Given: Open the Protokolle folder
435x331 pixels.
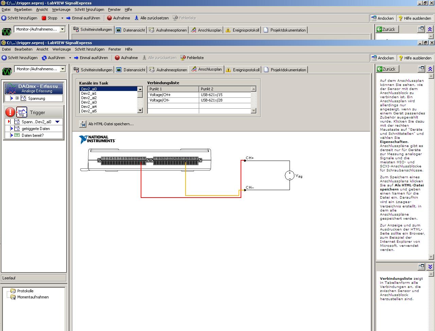Looking at the screenshot, I should click(22, 291).
